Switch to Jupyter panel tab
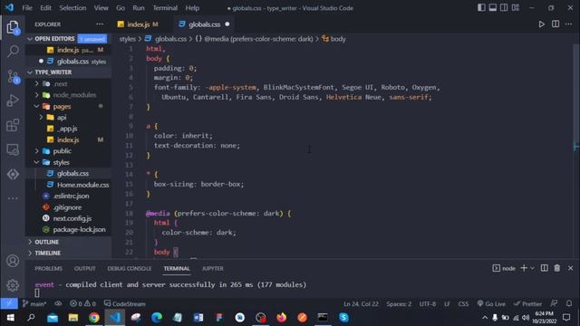Image resolution: width=580 pixels, height=326 pixels. tap(213, 269)
